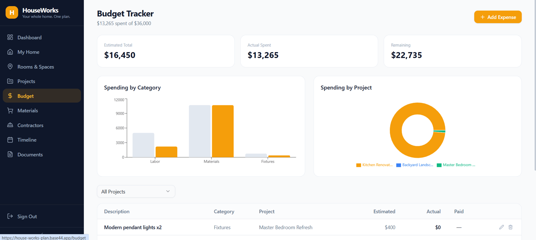
Task: Click the orange Materials actual bar
Action: pyautogui.click(x=223, y=131)
